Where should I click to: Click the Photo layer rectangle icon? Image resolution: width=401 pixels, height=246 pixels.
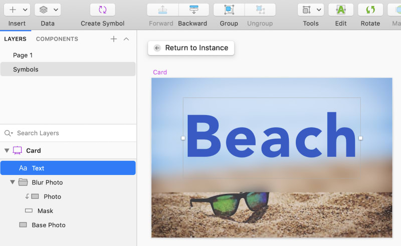(35, 196)
